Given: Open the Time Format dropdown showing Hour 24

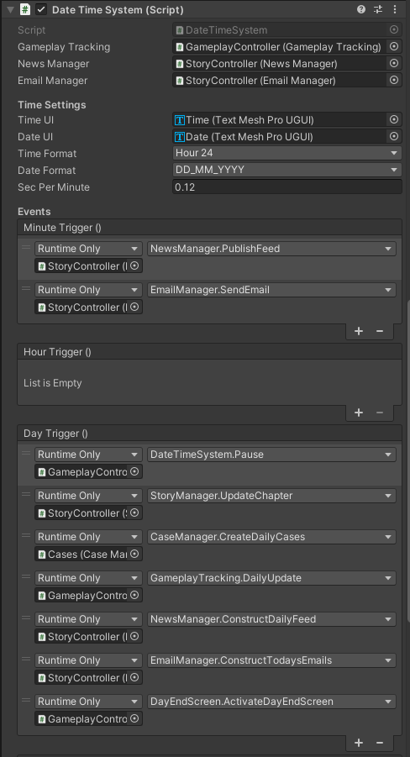Looking at the screenshot, I should 286,153.
